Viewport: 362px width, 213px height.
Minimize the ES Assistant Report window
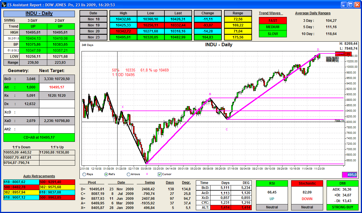coord(344,5)
